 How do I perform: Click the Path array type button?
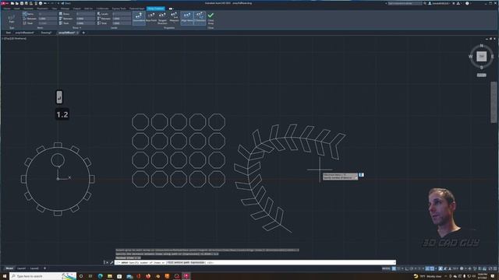[x=12, y=18]
